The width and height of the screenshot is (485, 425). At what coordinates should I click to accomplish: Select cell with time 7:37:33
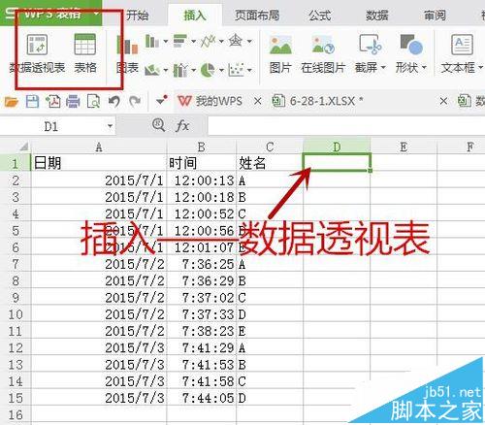(202, 314)
